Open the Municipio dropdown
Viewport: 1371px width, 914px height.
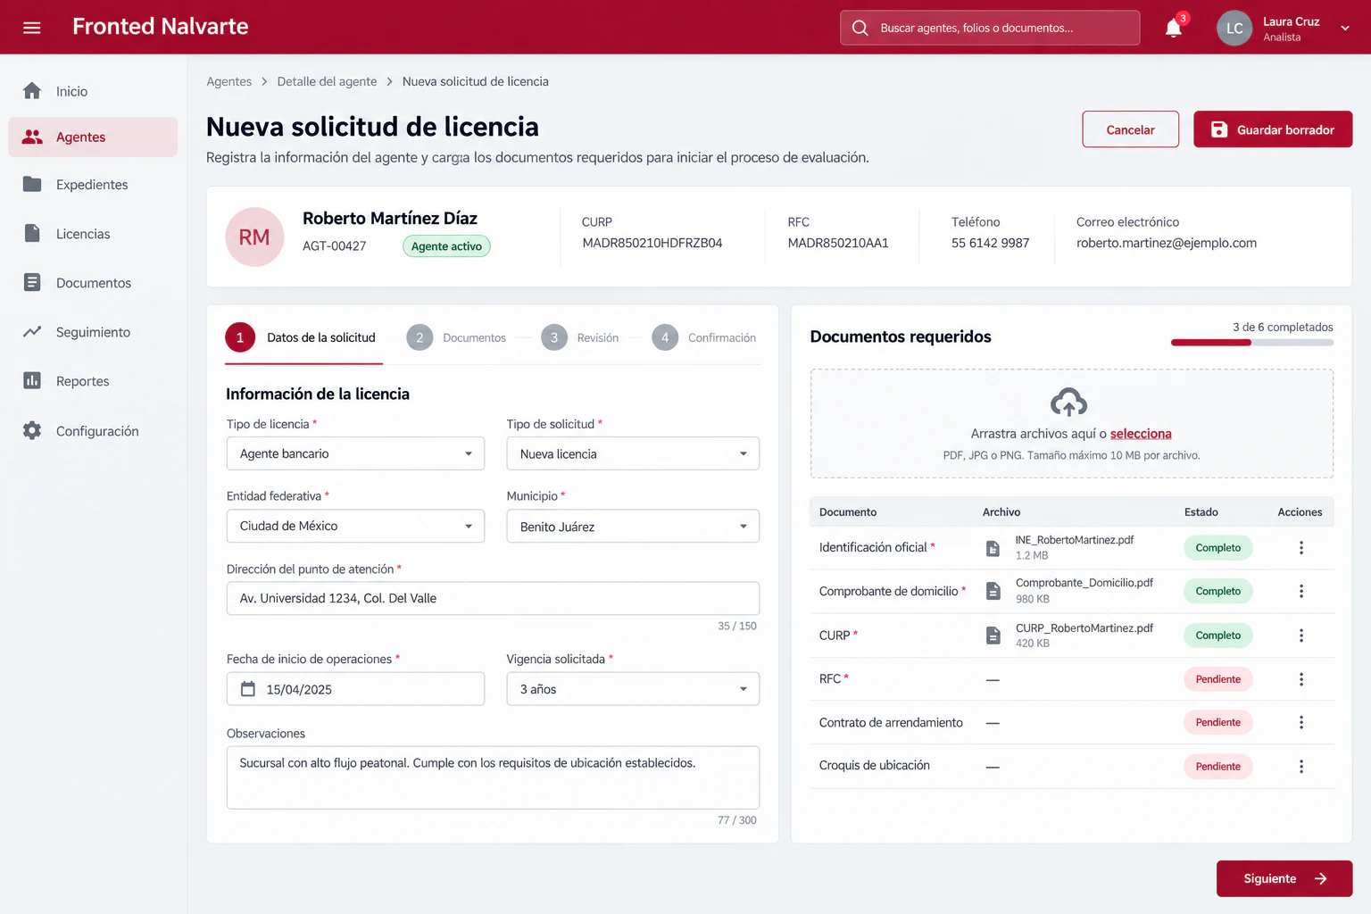pos(633,526)
